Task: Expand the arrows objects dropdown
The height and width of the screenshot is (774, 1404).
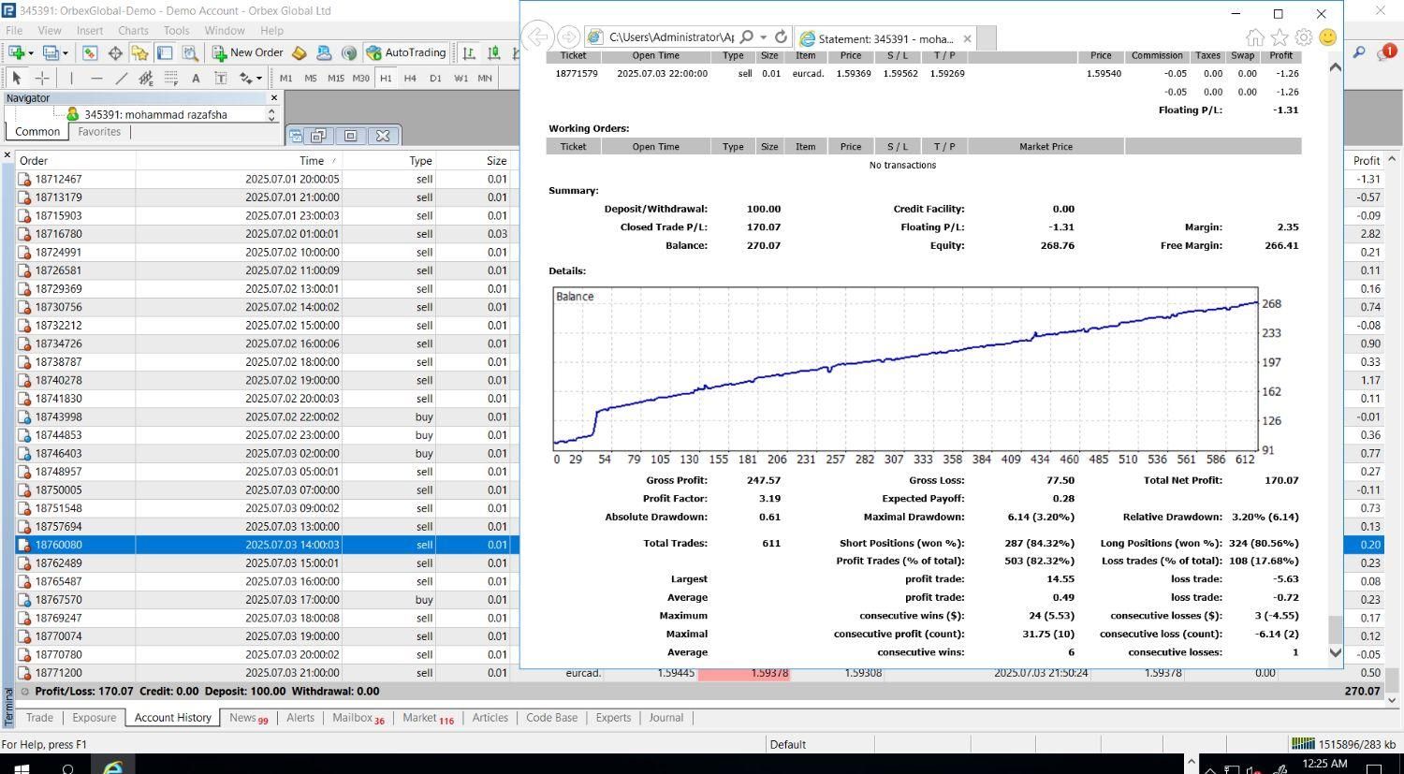Action: pos(258,79)
